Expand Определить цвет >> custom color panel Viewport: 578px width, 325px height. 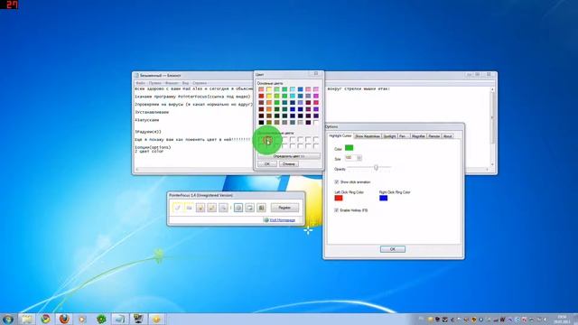(289, 156)
